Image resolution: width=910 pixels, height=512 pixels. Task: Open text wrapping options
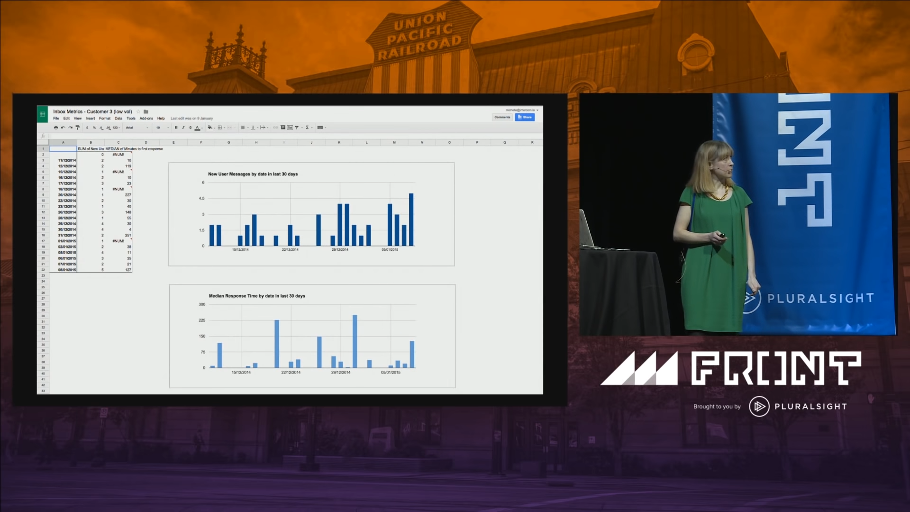coord(264,128)
